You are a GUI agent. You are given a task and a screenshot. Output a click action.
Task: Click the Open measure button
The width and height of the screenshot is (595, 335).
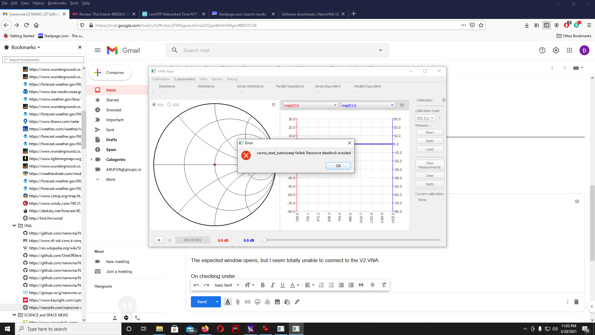point(430,141)
